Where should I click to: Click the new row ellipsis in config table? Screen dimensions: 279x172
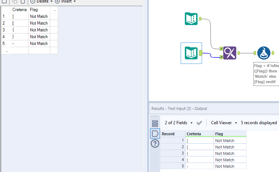7,51
